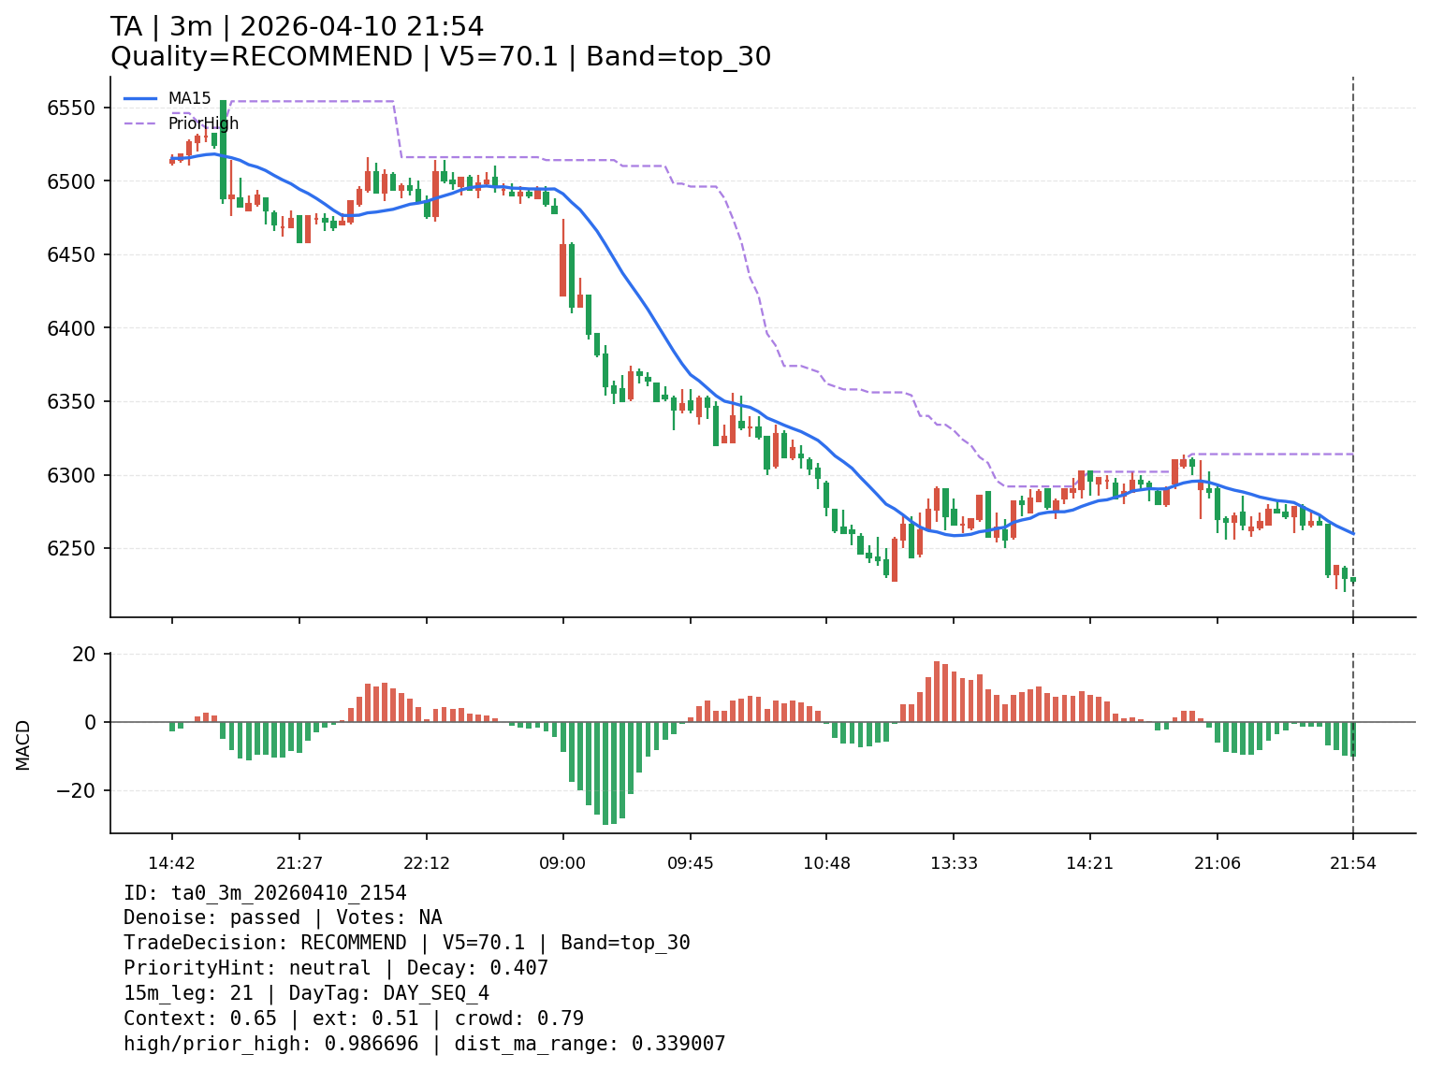Image resolution: width=1429 pixels, height=1069 pixels.
Task: Click the '15m_leg: 21 | DayTag' line
Action: (x=306, y=993)
